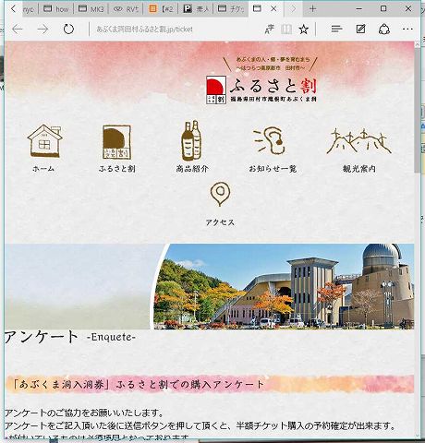Click the mountains 観光案内 icon

coord(358,141)
